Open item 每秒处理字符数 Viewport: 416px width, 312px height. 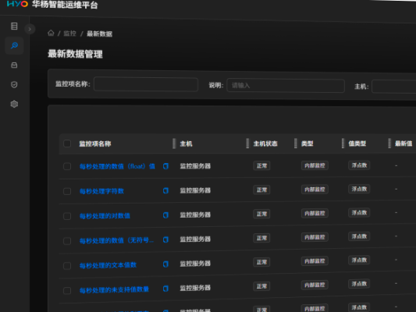(x=102, y=191)
